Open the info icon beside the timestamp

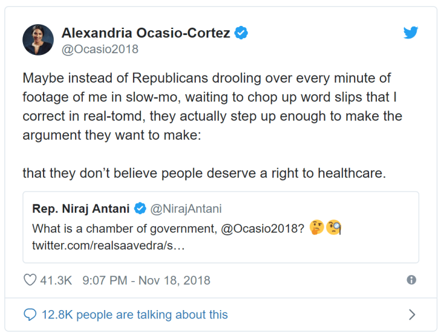point(411,280)
